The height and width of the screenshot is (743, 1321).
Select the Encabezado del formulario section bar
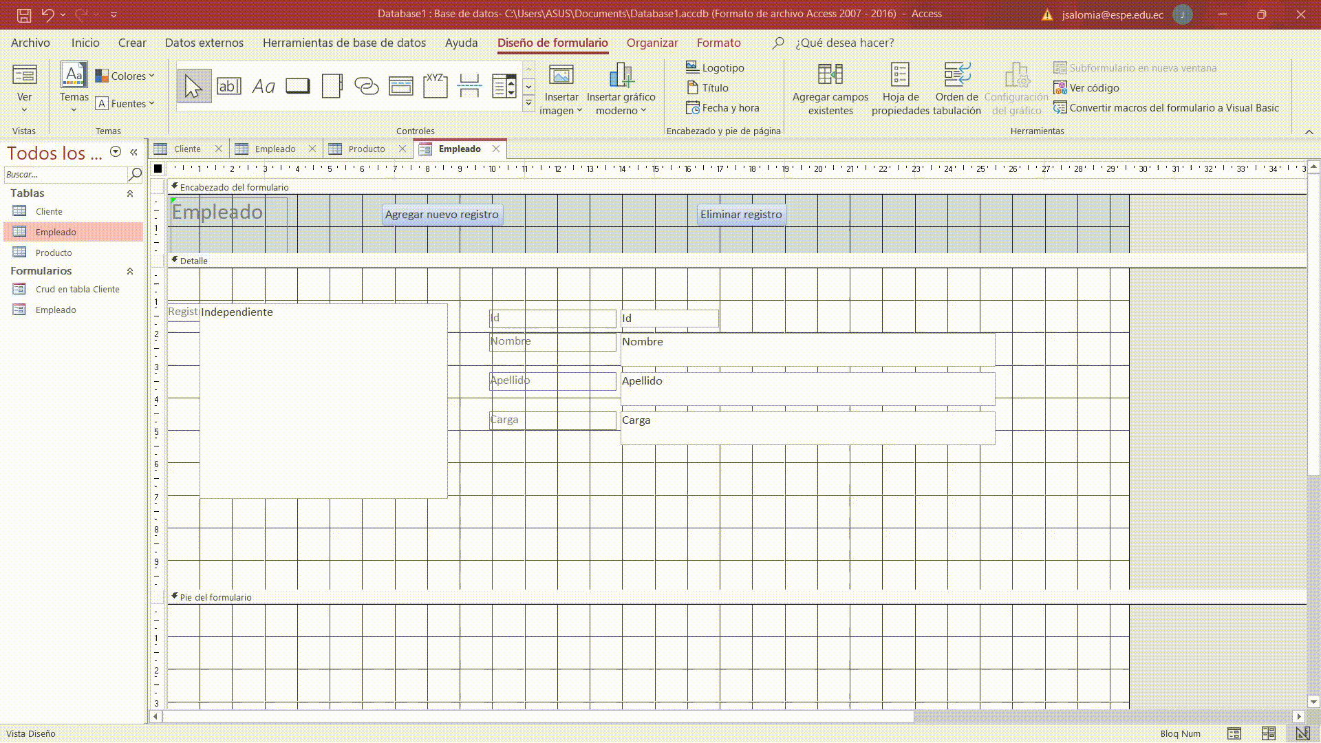click(736, 187)
